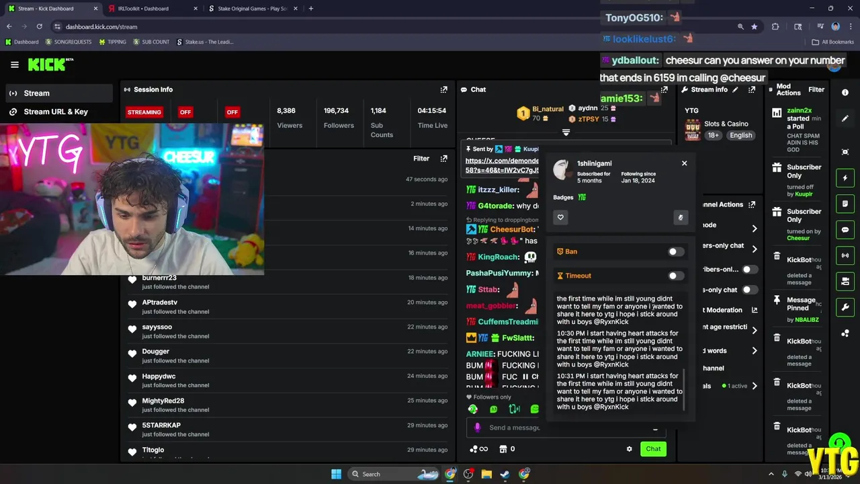Viewport: 860px width, 484px height.
Task: Collapse the chat leaderboard arrow
Action: tap(566, 133)
